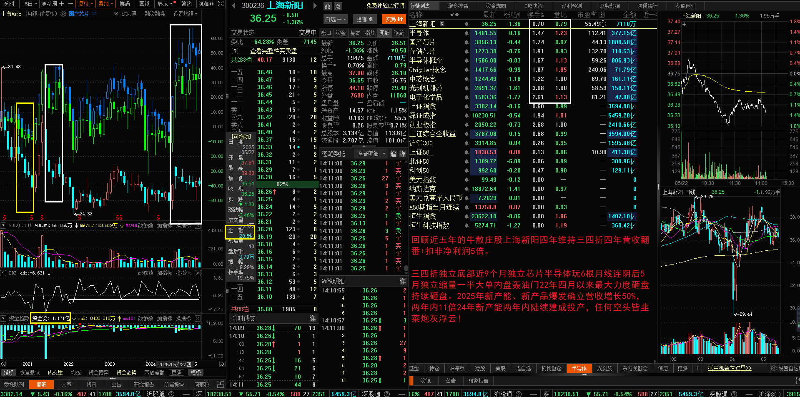Open fullscreen chart mode icon

pyautogui.click(x=221, y=4)
